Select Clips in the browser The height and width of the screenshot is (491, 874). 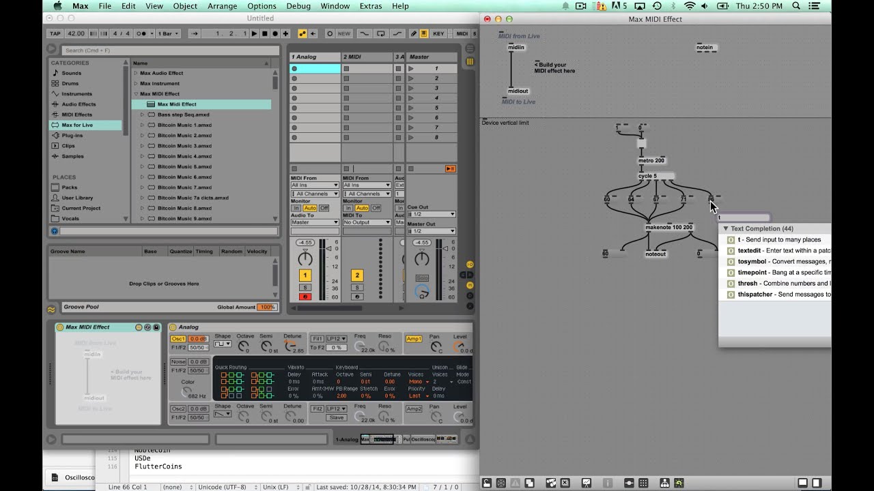pos(68,146)
